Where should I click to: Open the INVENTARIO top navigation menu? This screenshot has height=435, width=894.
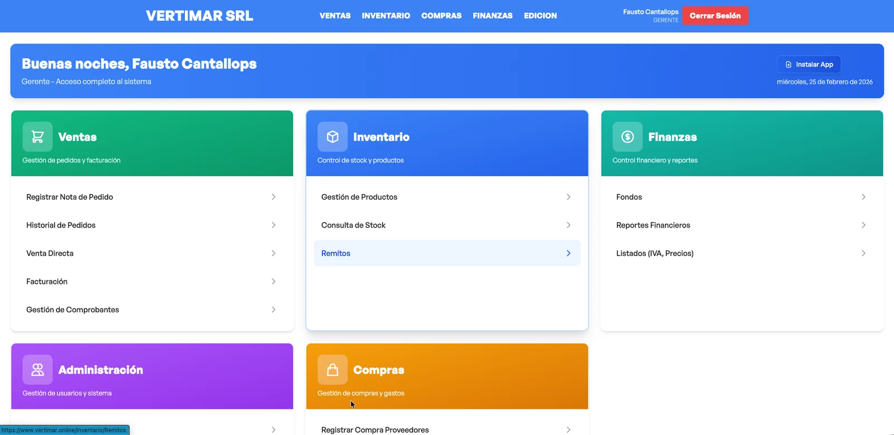point(386,16)
